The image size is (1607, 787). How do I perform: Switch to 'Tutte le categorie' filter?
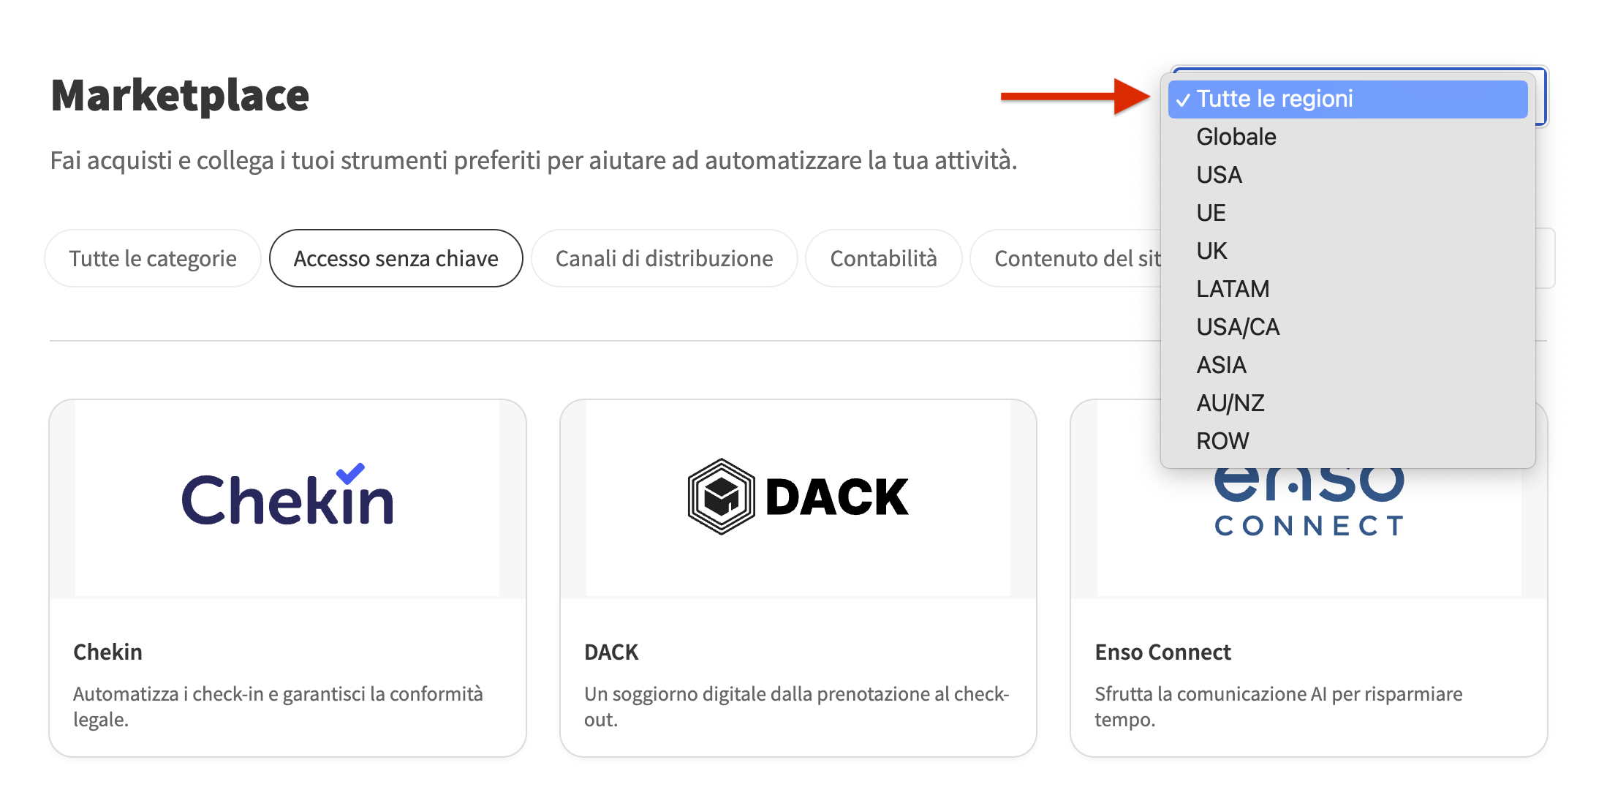pos(153,258)
